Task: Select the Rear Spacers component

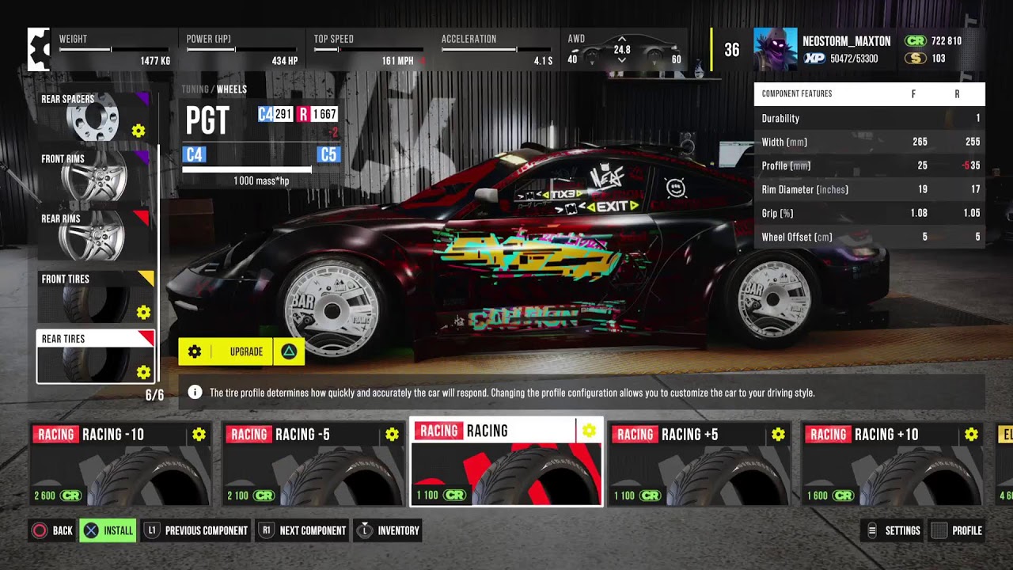Action: (x=95, y=116)
